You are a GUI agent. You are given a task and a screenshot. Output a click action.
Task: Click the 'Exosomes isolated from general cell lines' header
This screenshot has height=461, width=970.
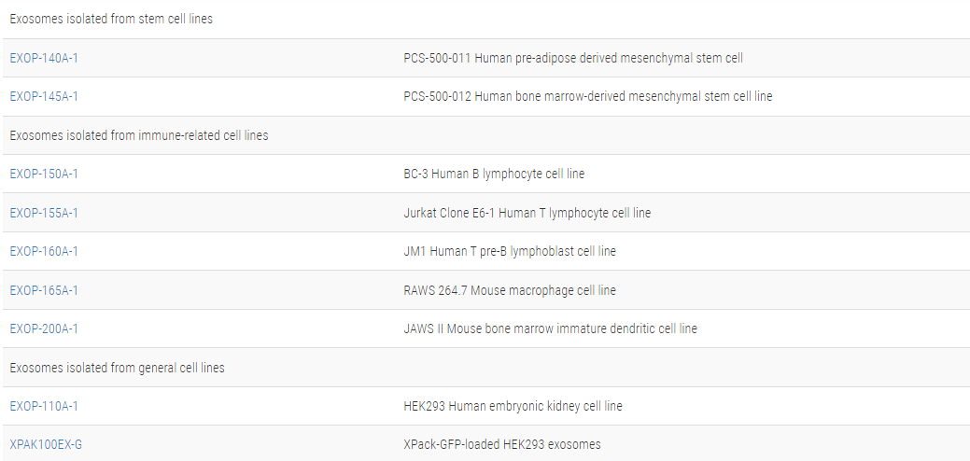[x=117, y=368]
